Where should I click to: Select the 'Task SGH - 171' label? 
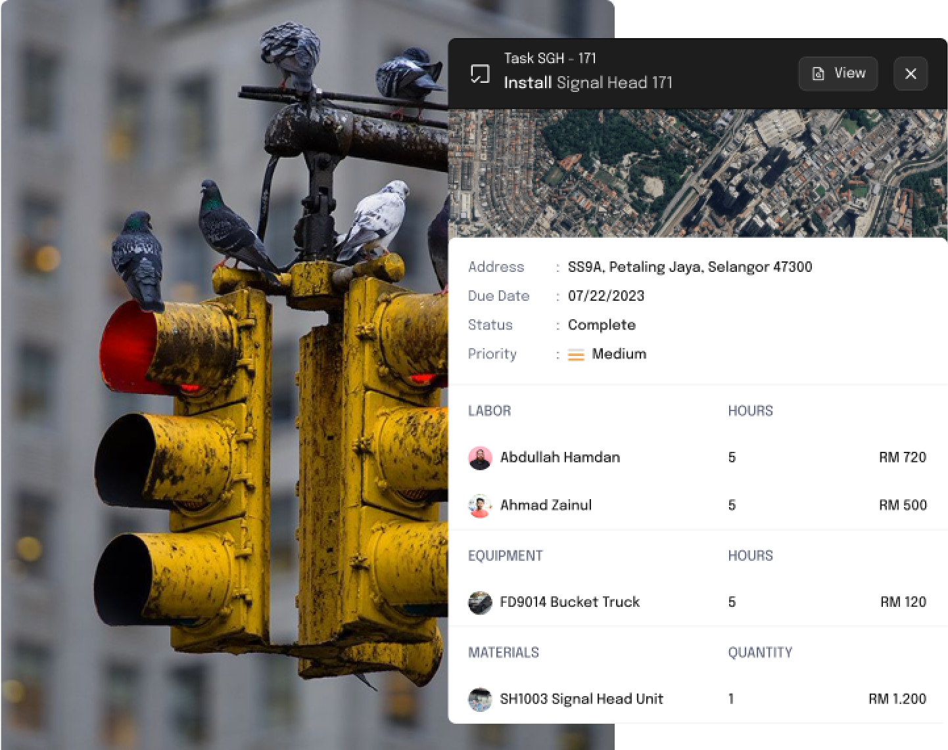coord(550,58)
